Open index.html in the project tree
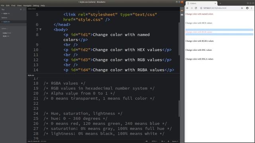The height and width of the screenshot is (143, 255). click(x=7, y=33)
